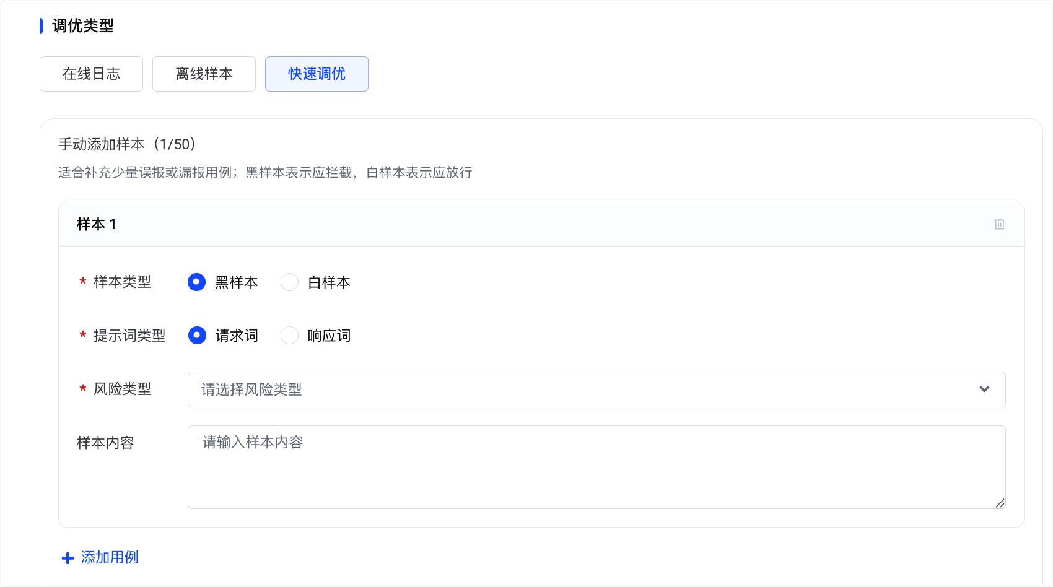Click the 添加用例 link
The height and width of the screenshot is (587, 1053).
pyautogui.click(x=110, y=558)
